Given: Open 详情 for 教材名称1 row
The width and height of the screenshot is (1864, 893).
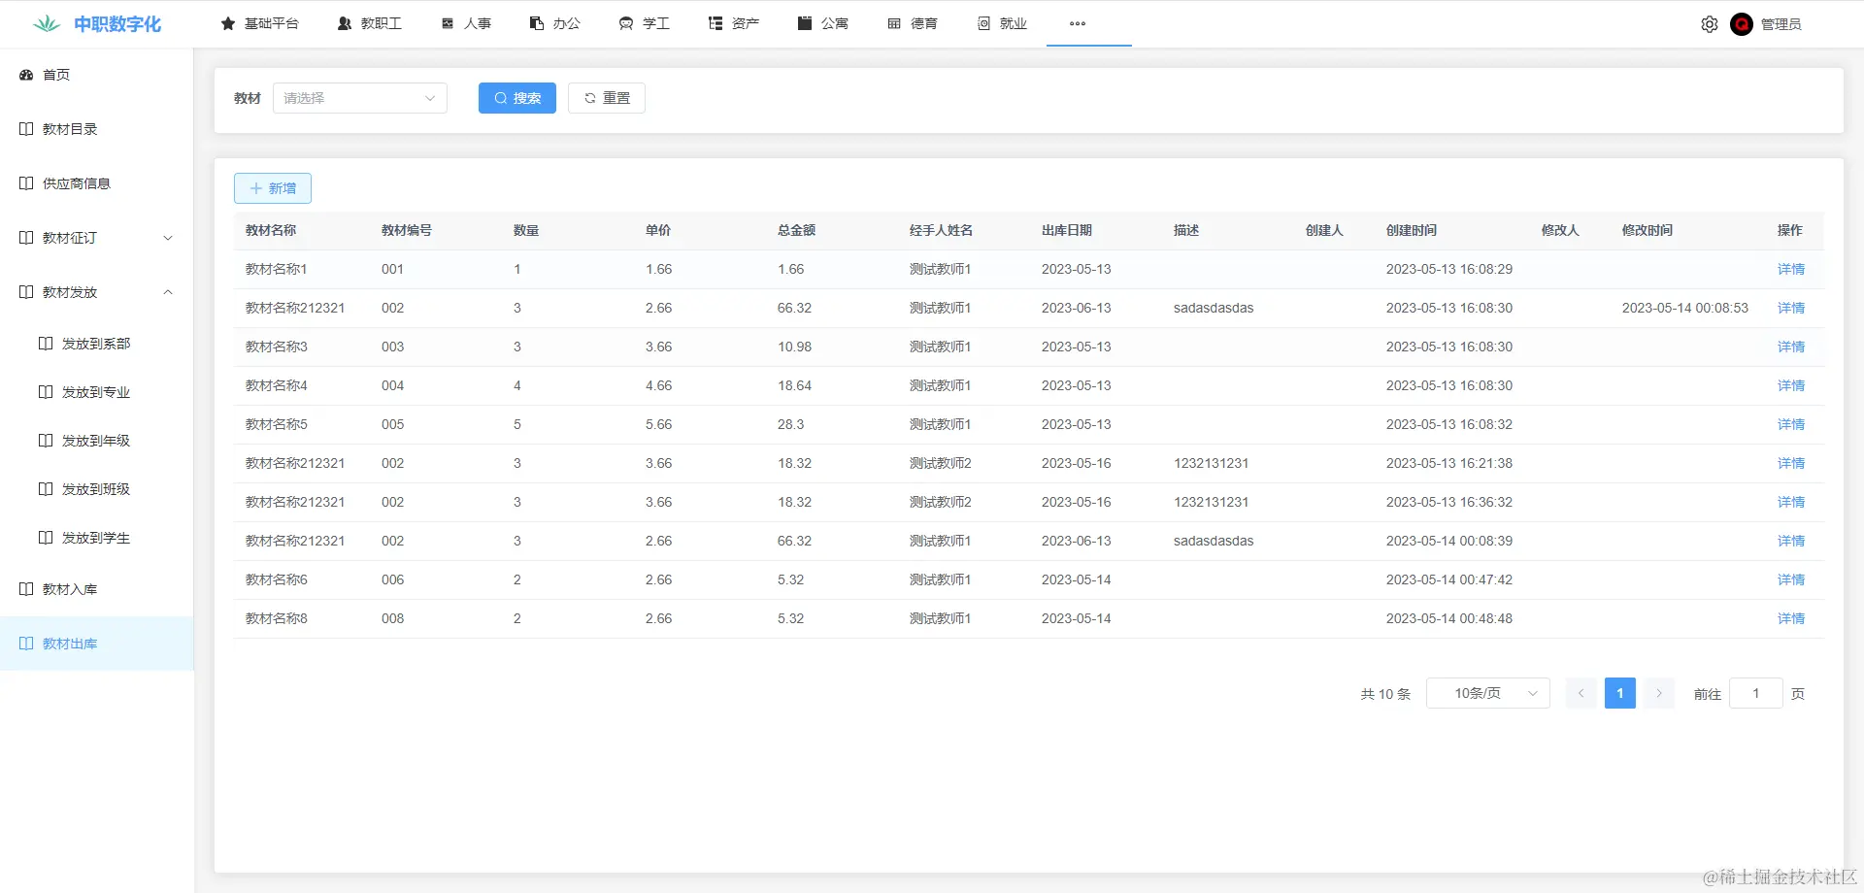Looking at the screenshot, I should tap(1791, 269).
